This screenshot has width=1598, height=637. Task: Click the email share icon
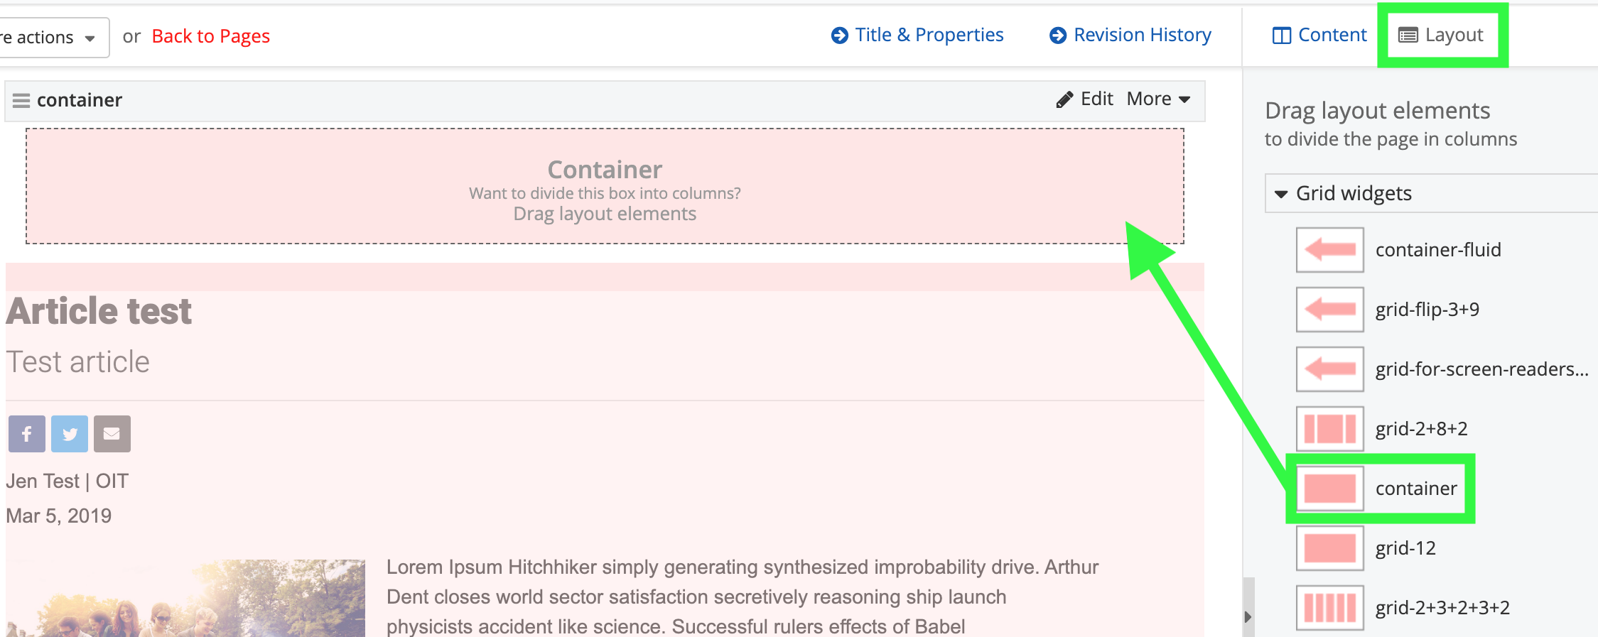(x=112, y=434)
